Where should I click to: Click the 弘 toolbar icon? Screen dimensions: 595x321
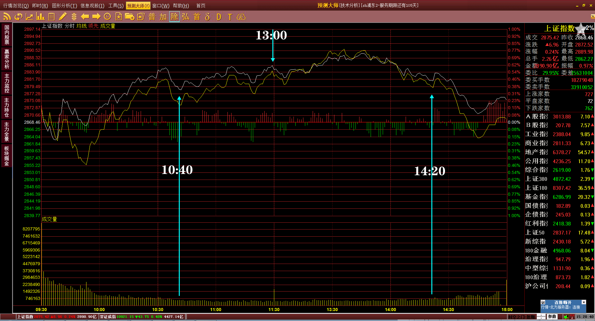pyautogui.click(x=186, y=16)
